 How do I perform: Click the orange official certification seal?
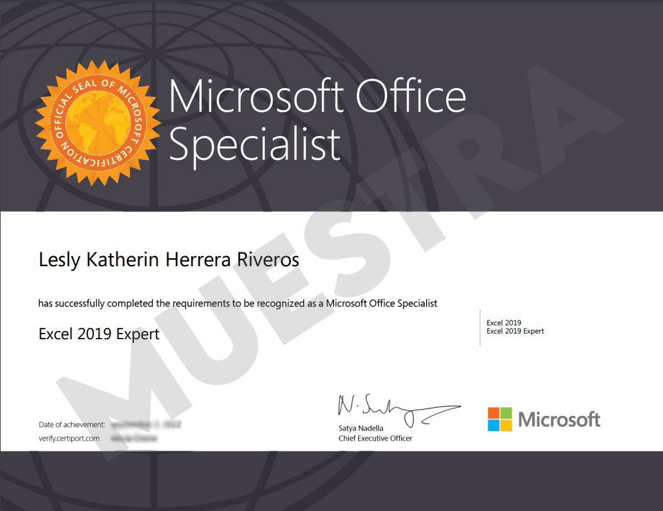tap(98, 123)
